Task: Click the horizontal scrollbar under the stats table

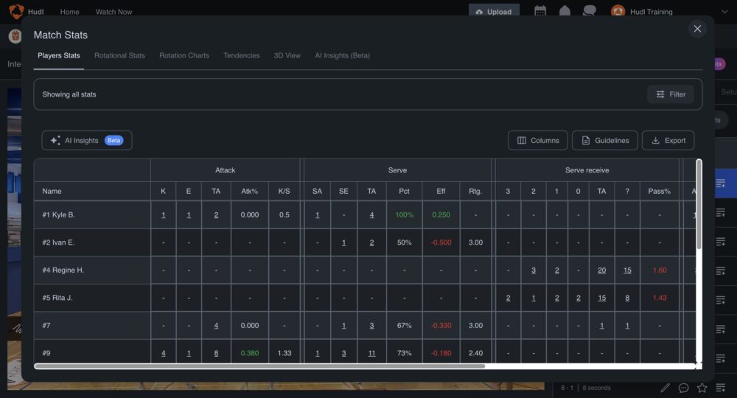Action: point(259,366)
